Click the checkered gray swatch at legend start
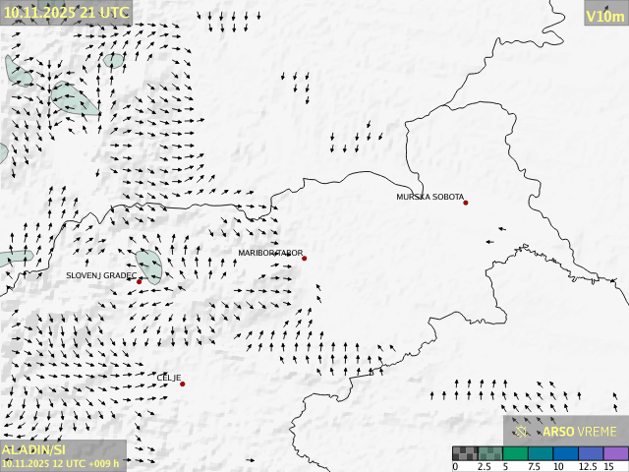 (x=465, y=453)
